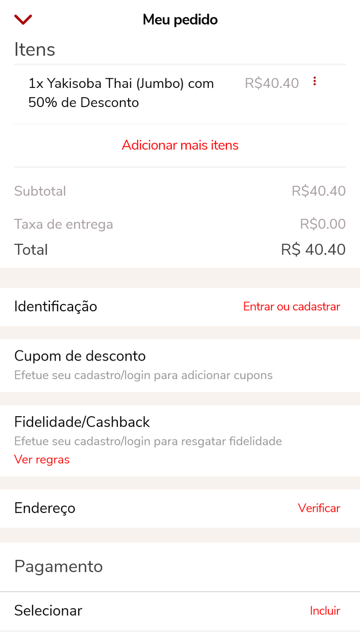Expand the Pagamento section

(x=58, y=566)
